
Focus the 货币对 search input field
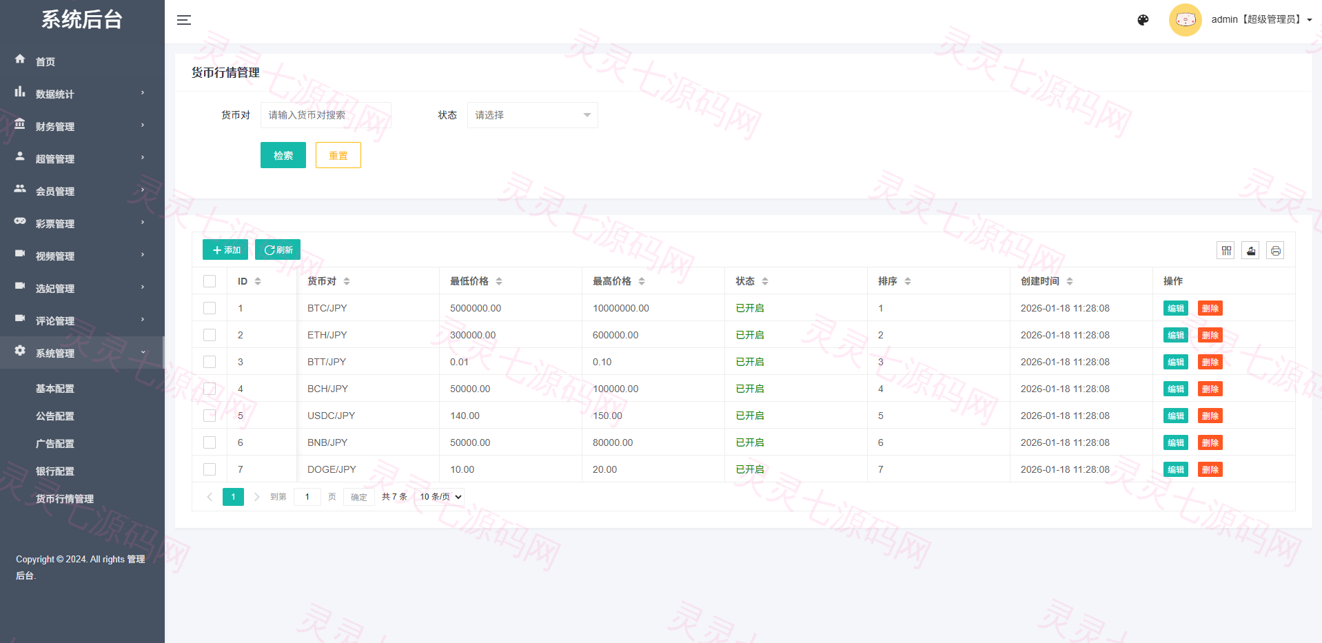[x=326, y=115]
